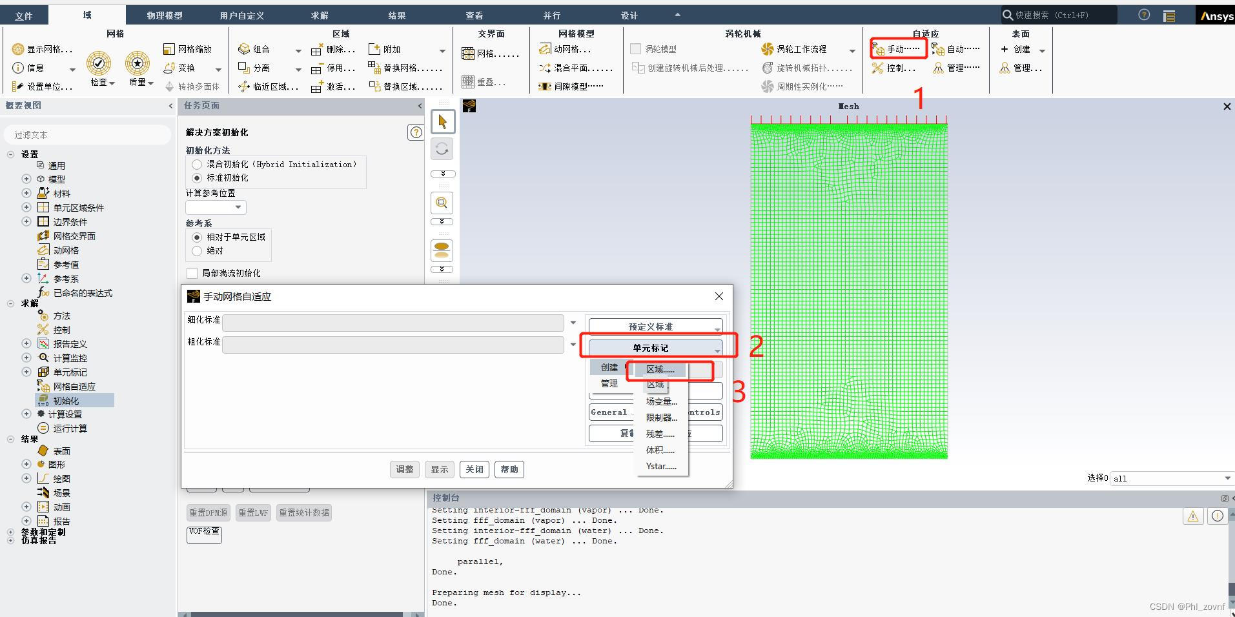Click the 调整 button in the adaption dialog
Image resolution: width=1235 pixels, height=617 pixels.
(404, 469)
